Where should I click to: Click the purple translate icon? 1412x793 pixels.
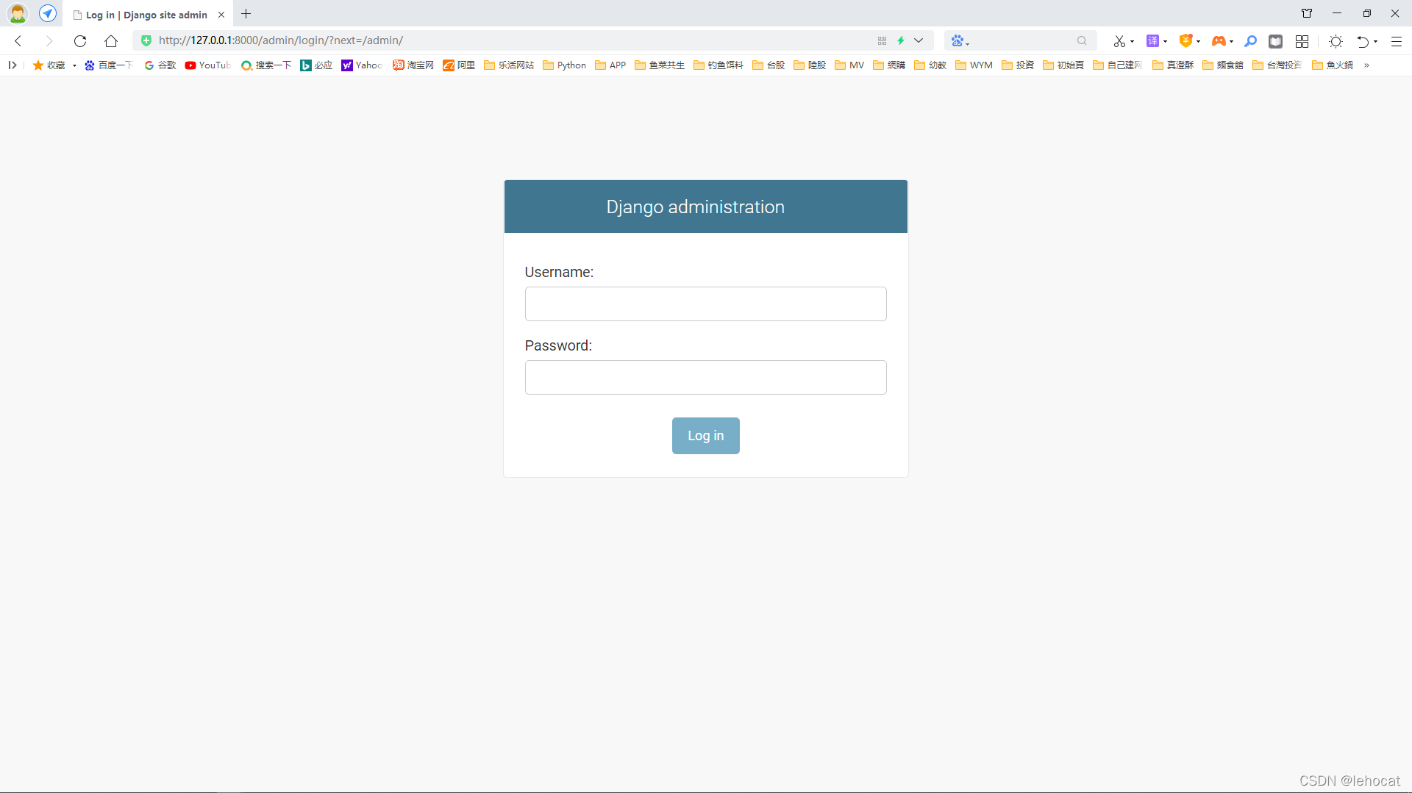(x=1152, y=41)
